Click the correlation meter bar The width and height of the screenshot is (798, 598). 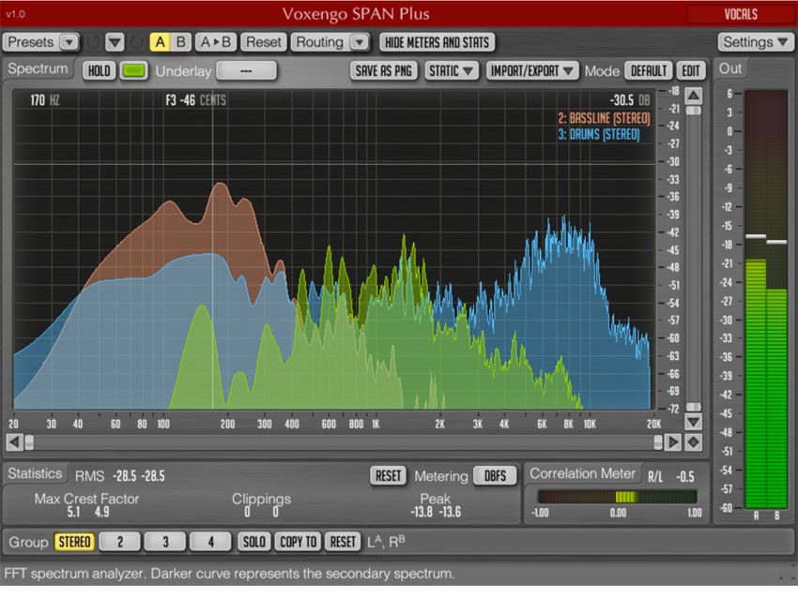(x=618, y=497)
